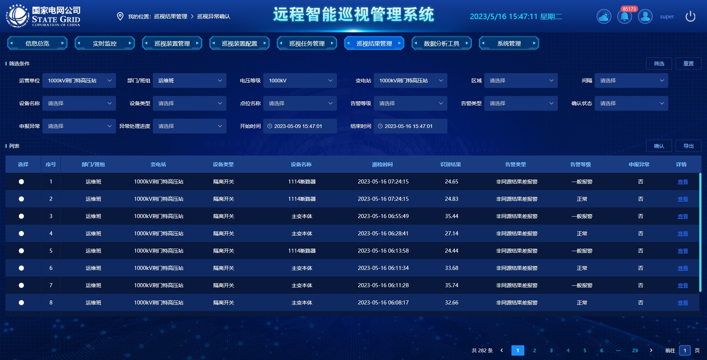
Task: Click the location pin icon
Action: coord(120,17)
